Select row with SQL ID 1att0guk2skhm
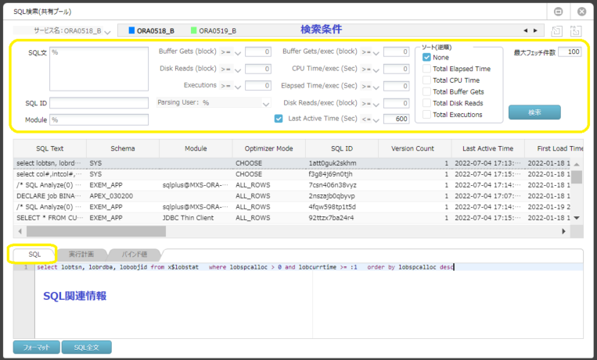Screen dimensions: 597x360 [292, 163]
